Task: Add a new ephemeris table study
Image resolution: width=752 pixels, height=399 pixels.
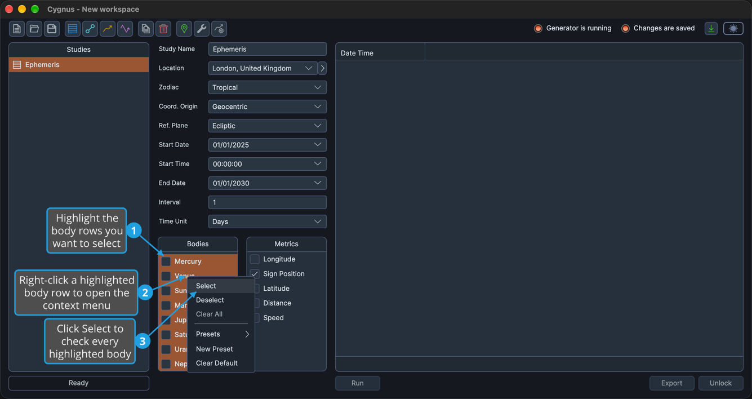Action: click(73, 29)
